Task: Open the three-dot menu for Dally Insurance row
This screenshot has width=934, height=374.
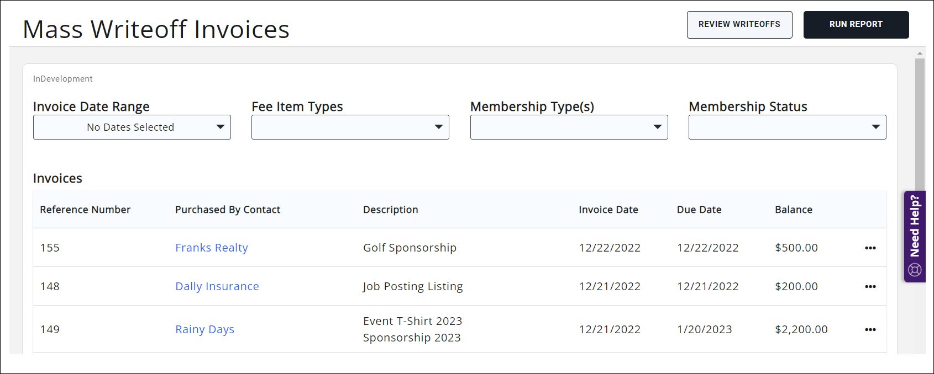Action: pyautogui.click(x=870, y=287)
